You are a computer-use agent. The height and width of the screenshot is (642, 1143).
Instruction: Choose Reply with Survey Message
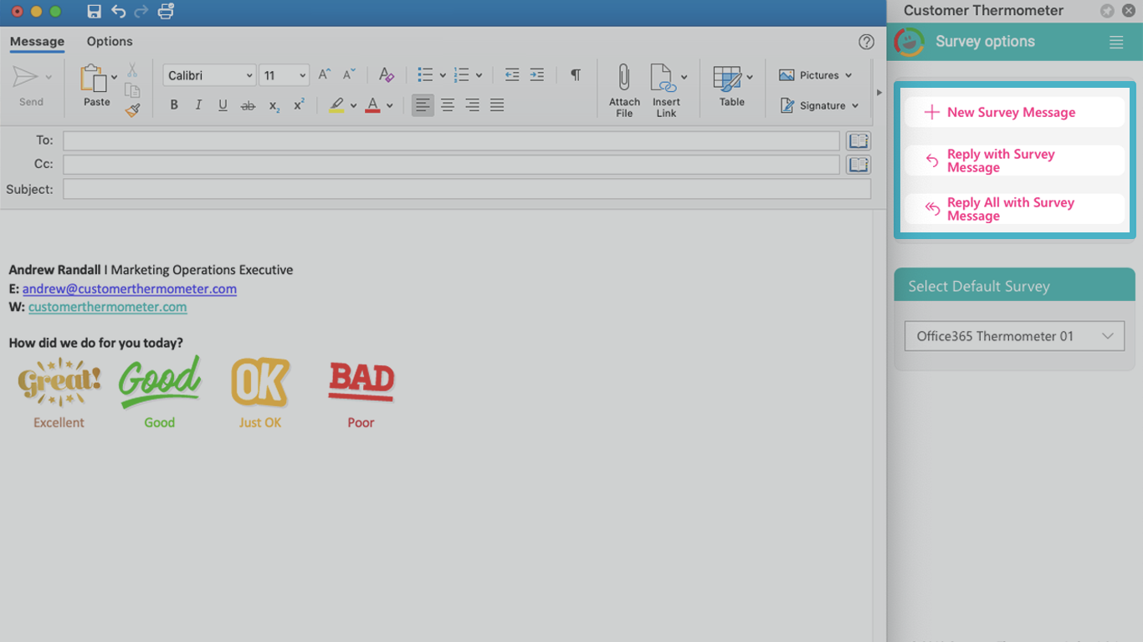(1014, 160)
